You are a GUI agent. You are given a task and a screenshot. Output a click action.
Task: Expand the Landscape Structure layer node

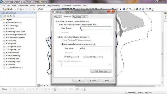(x=4, y=34)
